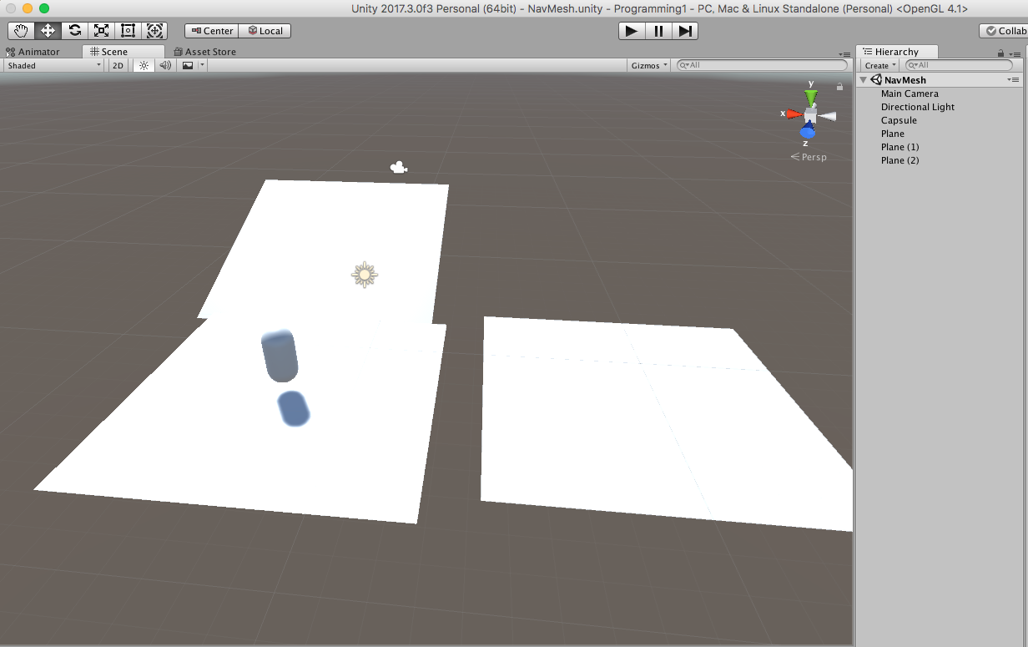Viewport: 1028px width, 647px height.
Task: Select Main Camera in Hierarchy
Action: pos(910,94)
